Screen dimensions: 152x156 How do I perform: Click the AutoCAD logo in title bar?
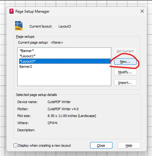pyautogui.click(x=11, y=11)
